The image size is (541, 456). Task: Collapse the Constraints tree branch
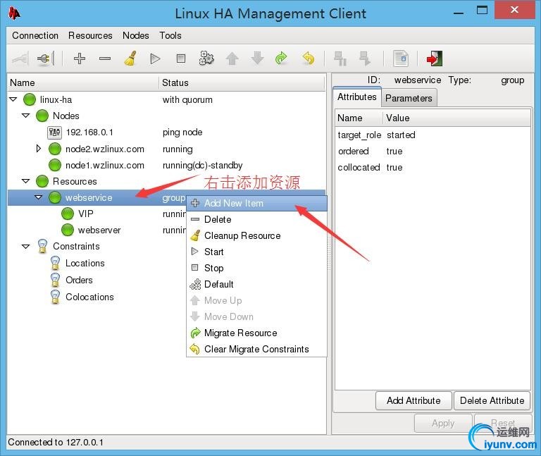[x=26, y=247]
